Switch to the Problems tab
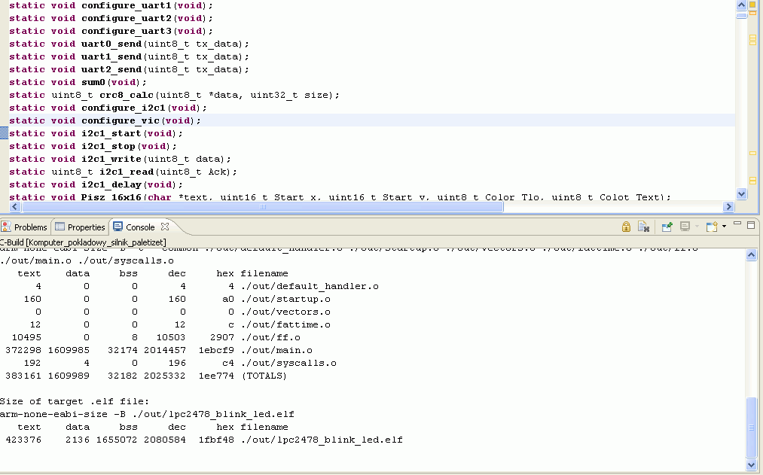 (x=25, y=227)
